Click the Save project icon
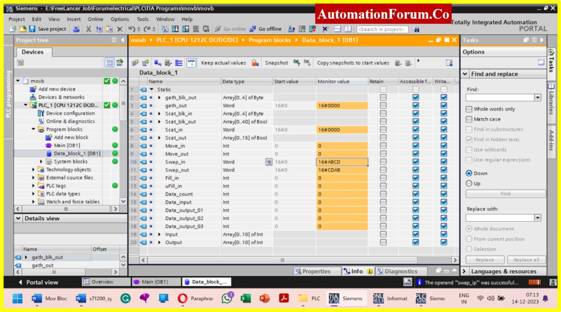This screenshot has width=561, height=312. [32, 29]
